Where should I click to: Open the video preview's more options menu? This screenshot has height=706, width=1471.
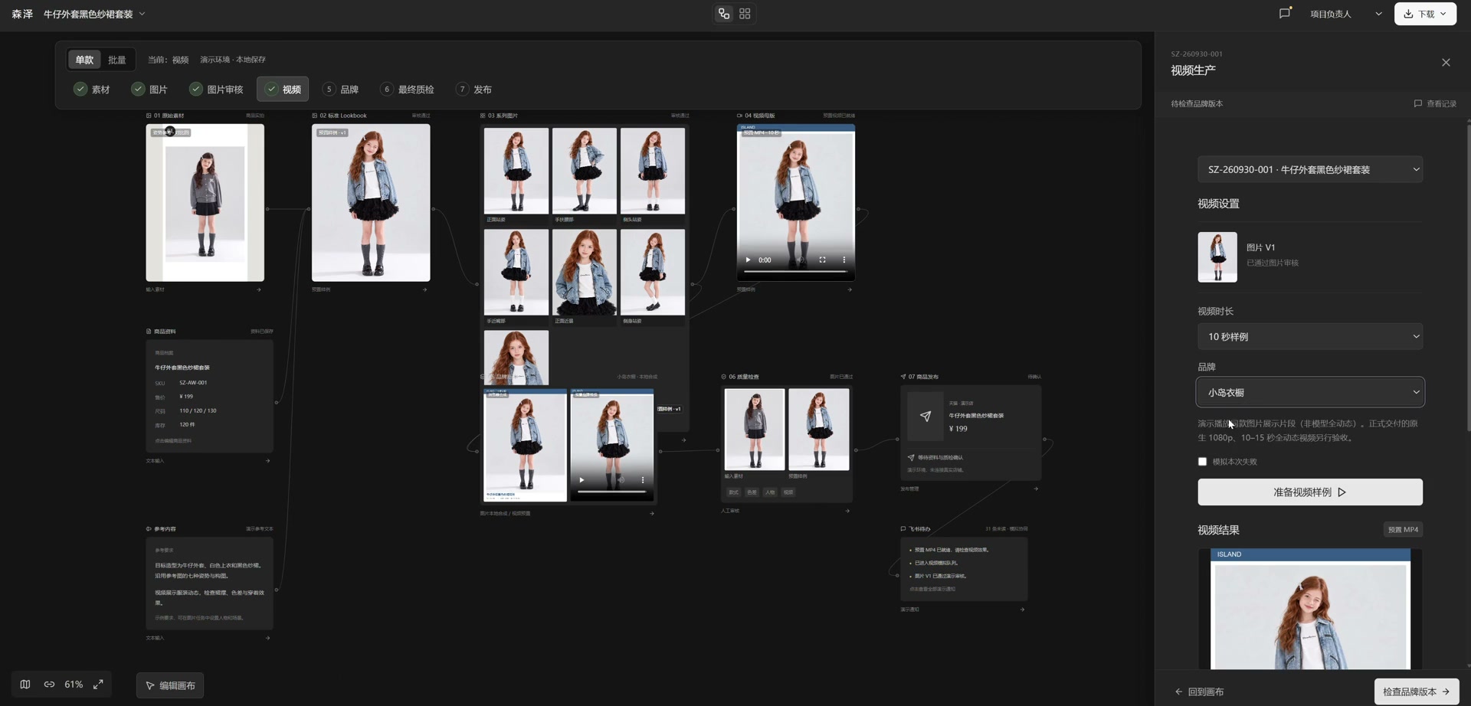pos(844,260)
